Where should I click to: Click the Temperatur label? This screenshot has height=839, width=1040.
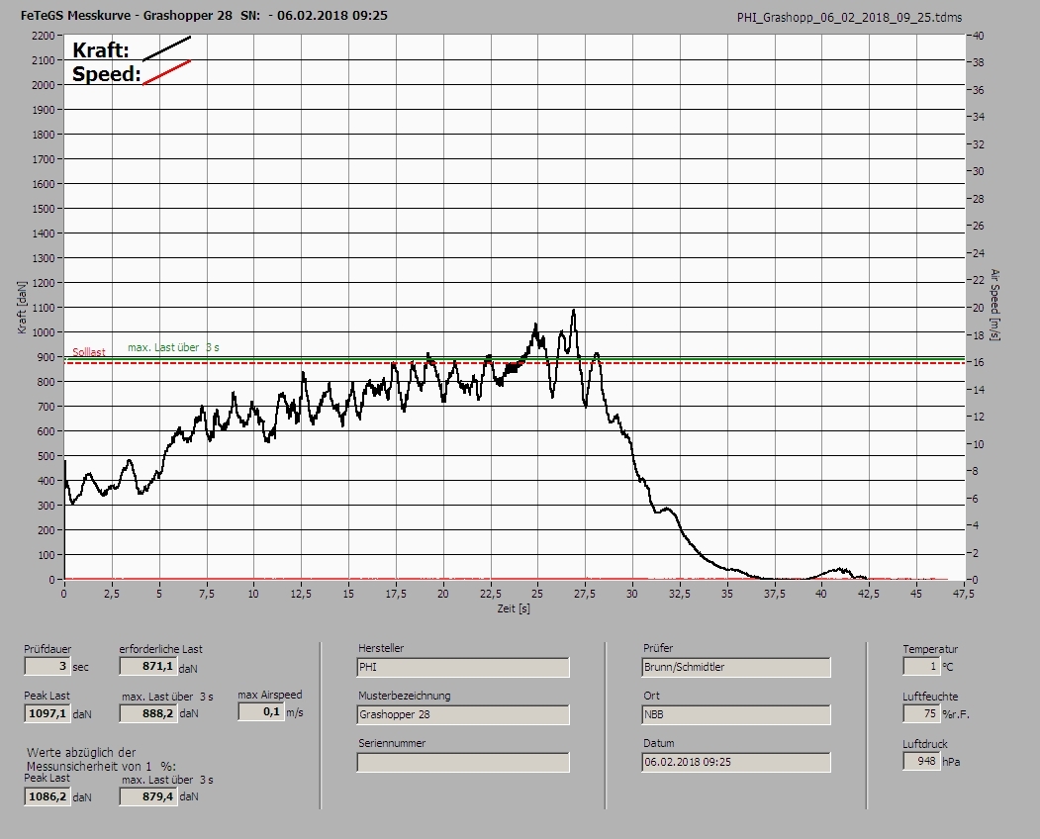(930, 649)
